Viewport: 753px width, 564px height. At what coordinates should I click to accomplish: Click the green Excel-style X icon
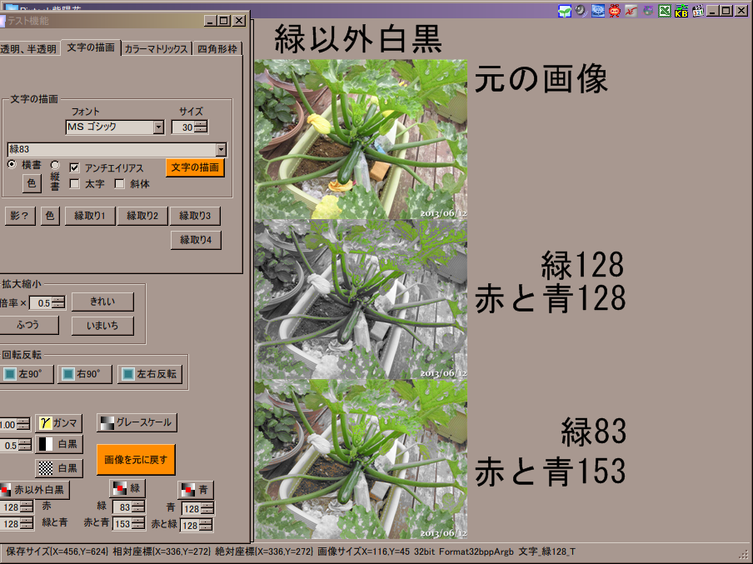tap(665, 11)
